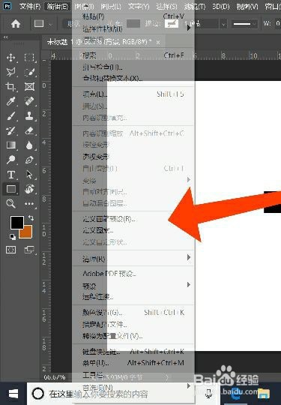Collapse the tools panel double-arrow

click(x=5, y=37)
